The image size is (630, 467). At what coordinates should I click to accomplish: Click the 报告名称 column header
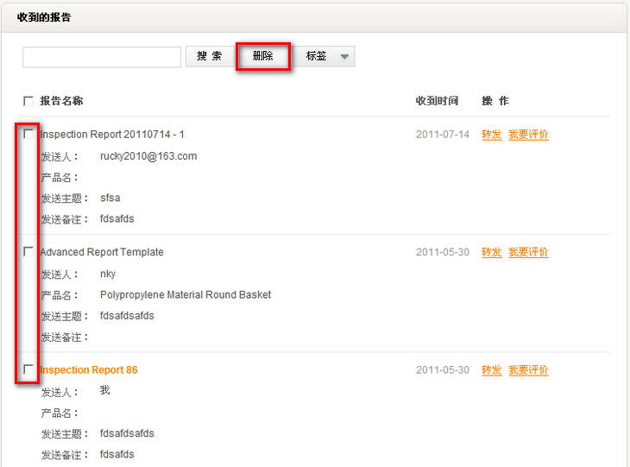61,101
